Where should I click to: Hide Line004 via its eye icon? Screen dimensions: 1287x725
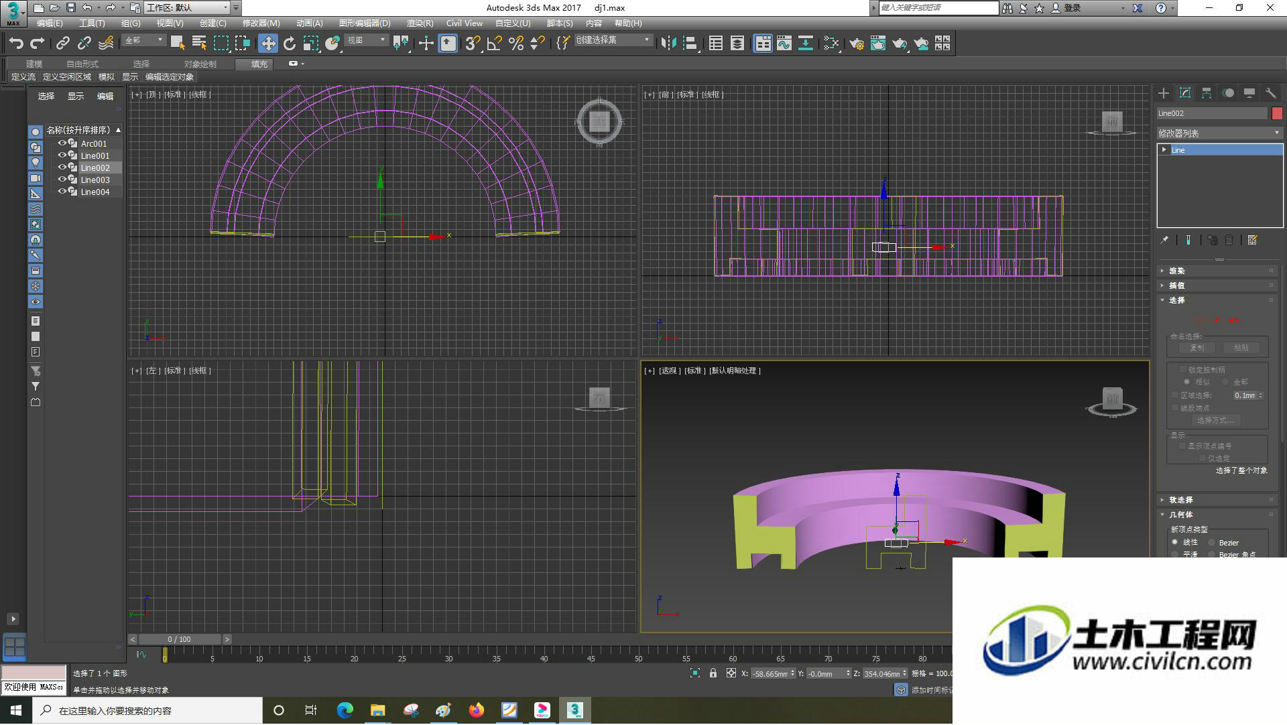coord(62,192)
